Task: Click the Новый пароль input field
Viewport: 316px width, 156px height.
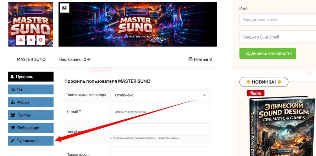Action: coord(160,129)
